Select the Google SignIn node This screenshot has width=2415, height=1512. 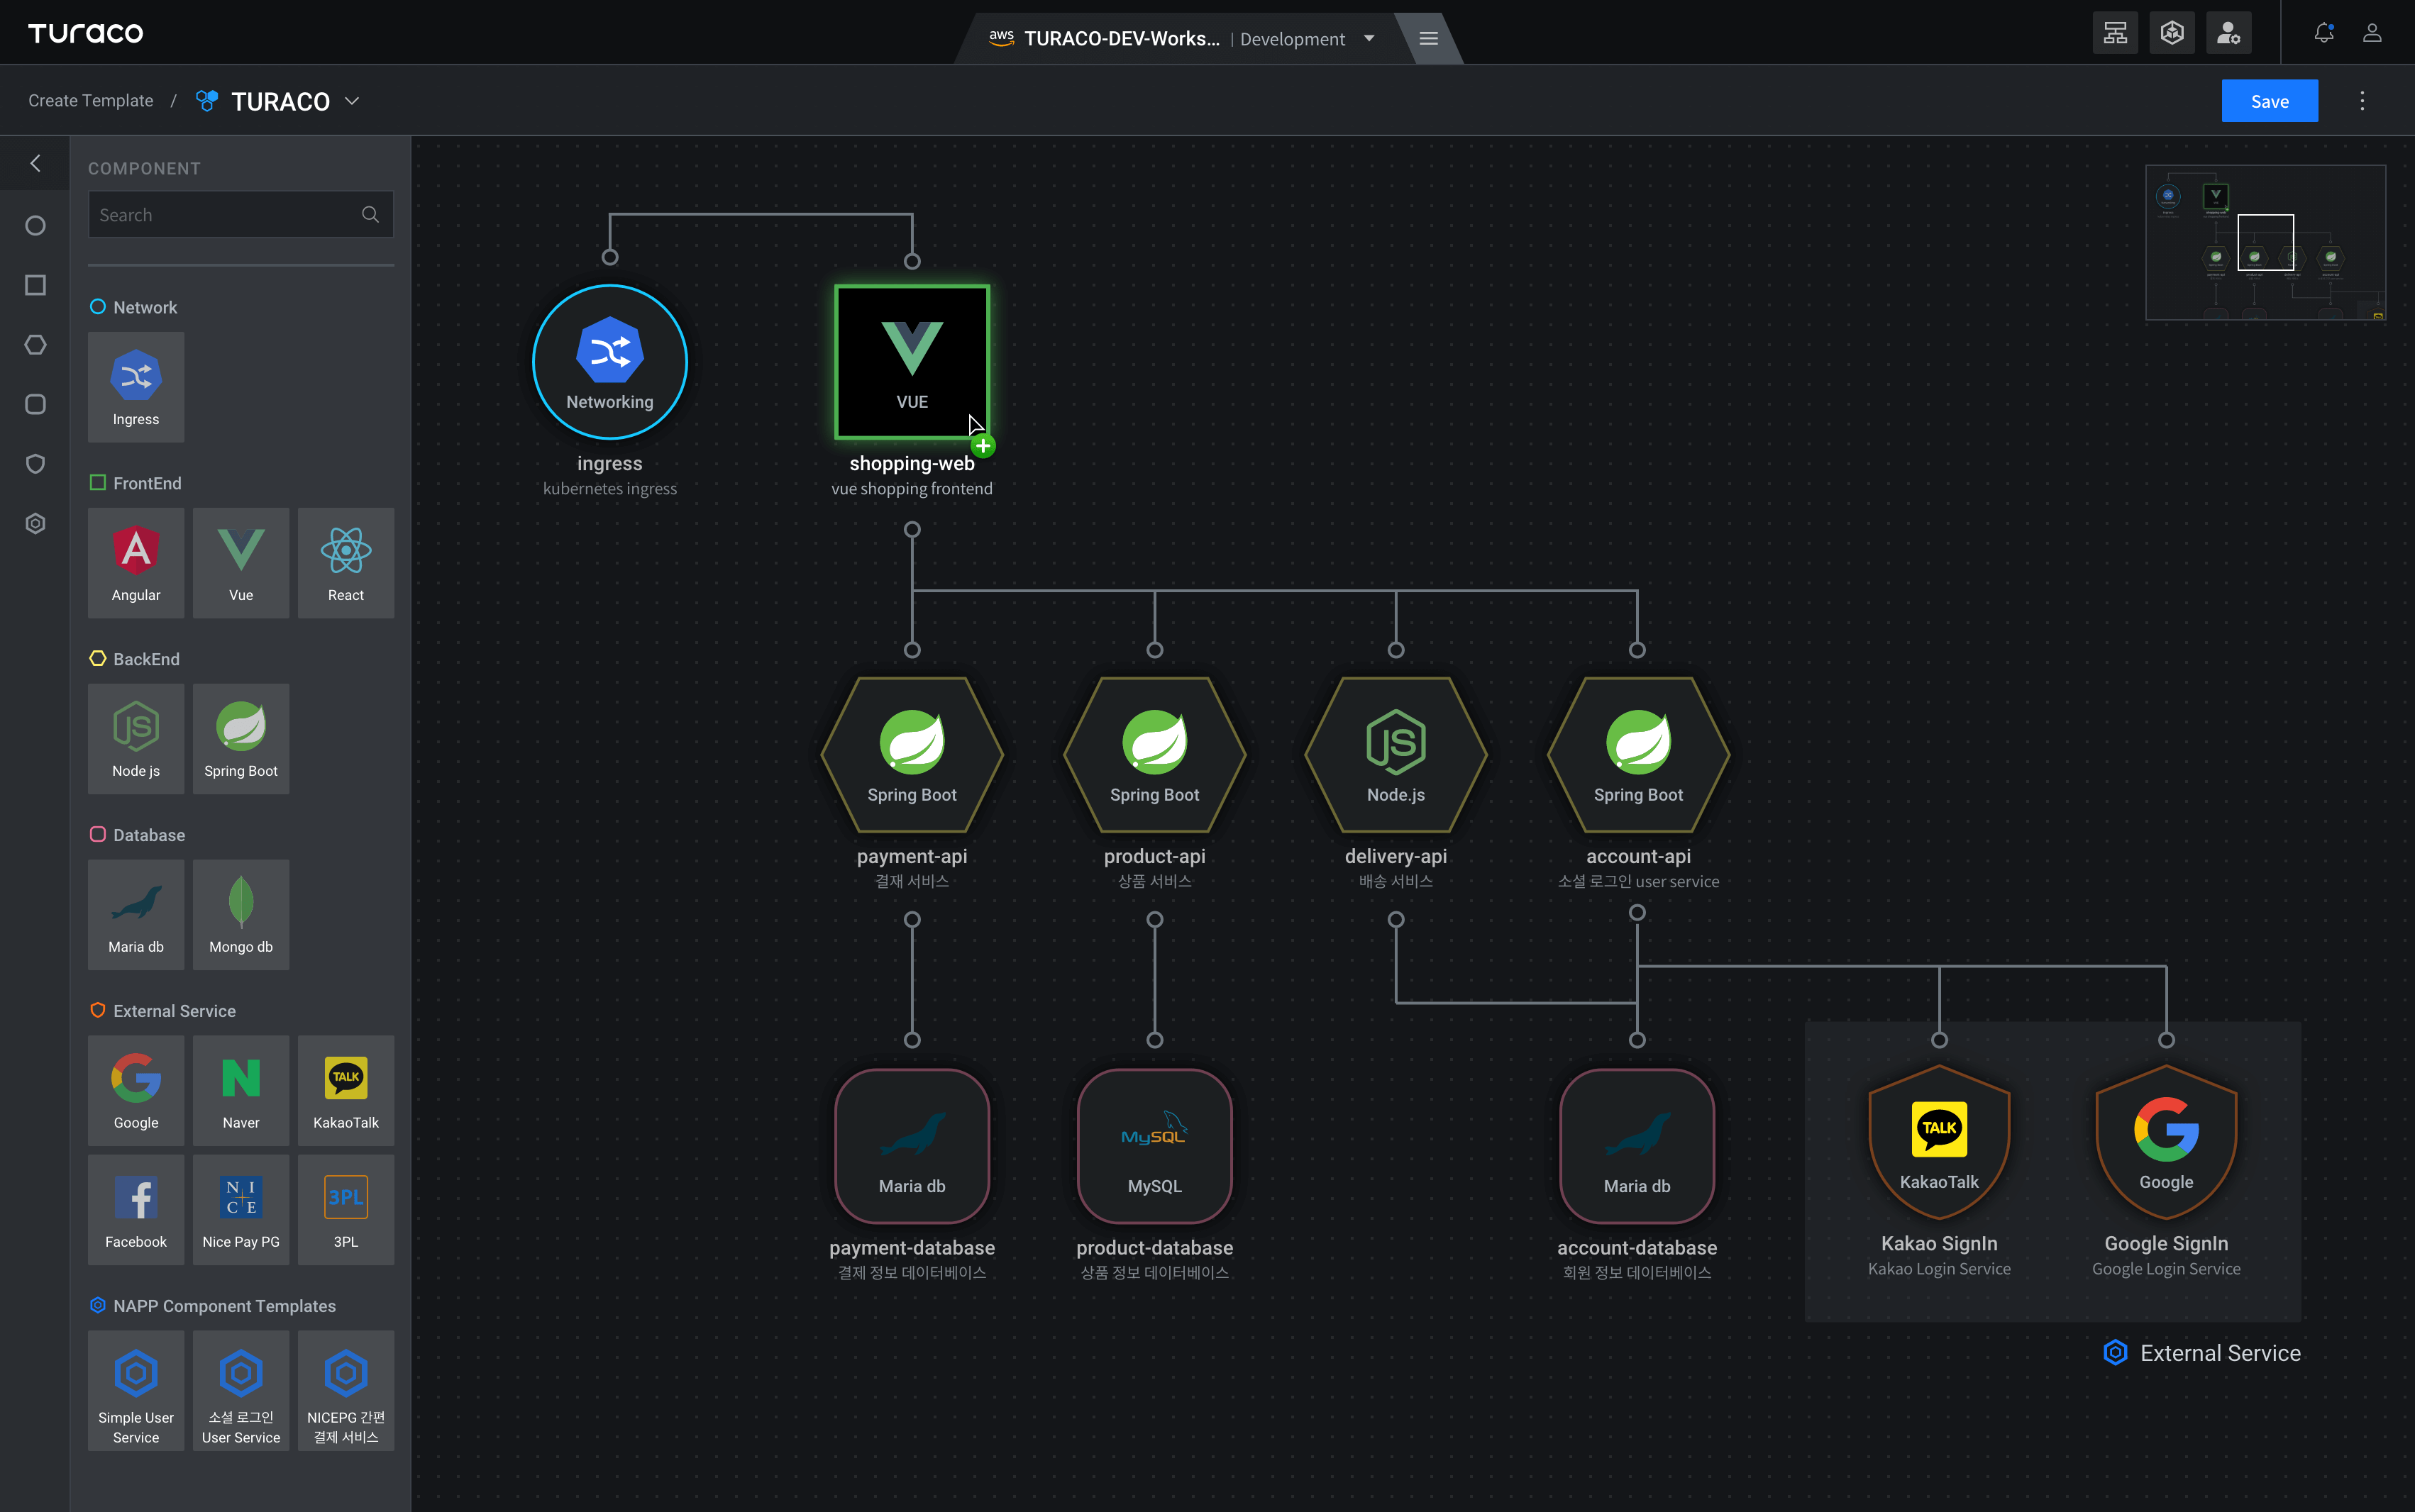(2166, 1142)
